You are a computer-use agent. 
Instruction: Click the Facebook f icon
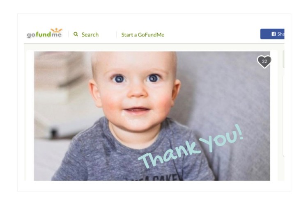[274, 34]
